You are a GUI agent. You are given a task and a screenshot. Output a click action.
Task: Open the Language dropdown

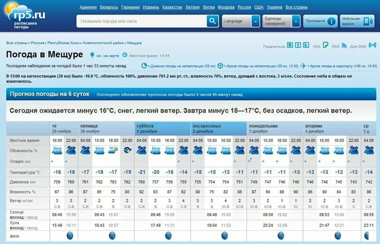click(x=241, y=21)
